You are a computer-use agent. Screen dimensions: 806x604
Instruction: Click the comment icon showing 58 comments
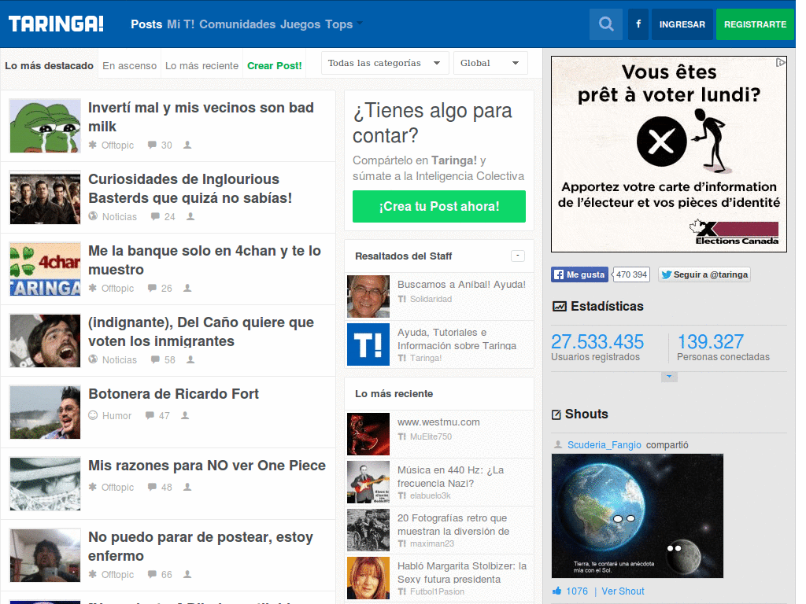[x=155, y=359]
